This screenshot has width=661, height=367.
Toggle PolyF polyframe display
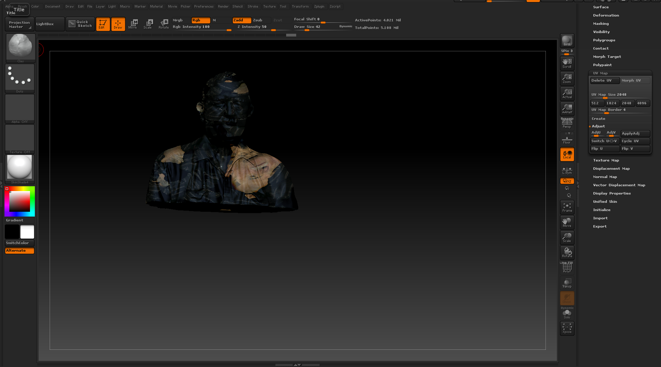pos(567,268)
